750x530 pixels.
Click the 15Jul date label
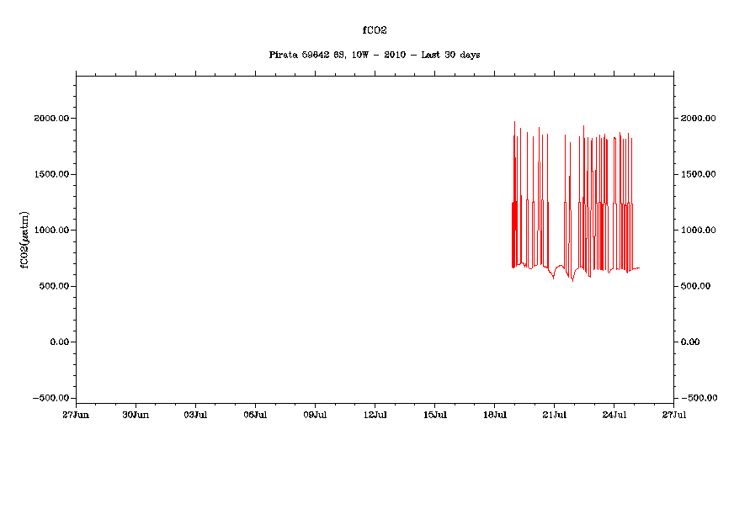(434, 415)
